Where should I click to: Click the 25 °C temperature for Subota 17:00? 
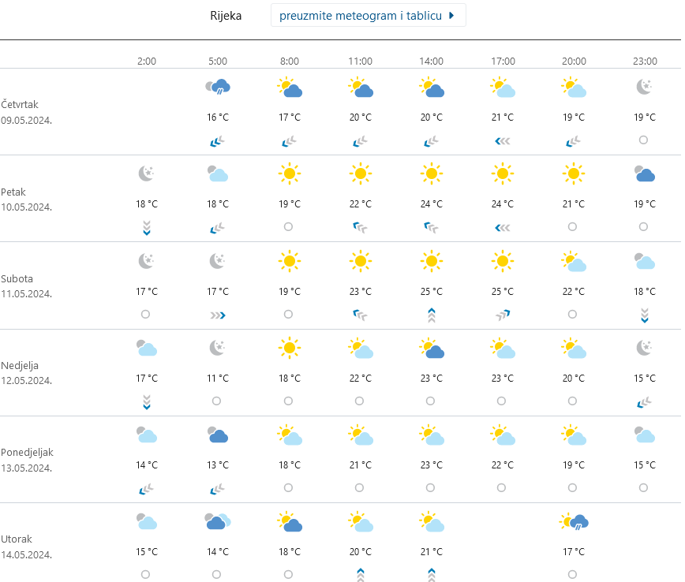point(503,291)
